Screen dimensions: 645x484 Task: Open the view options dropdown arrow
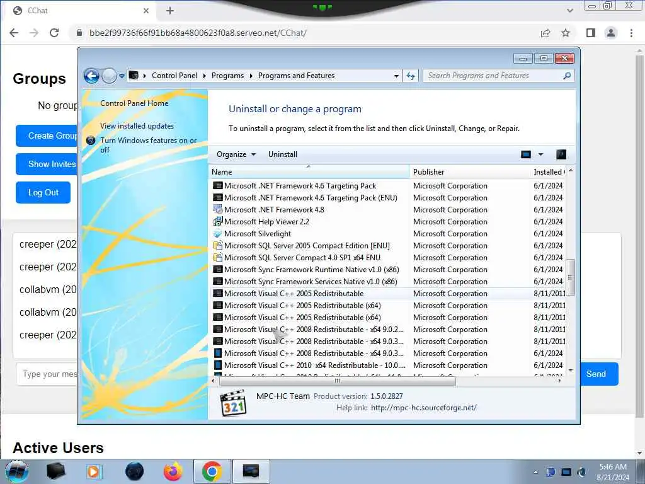click(540, 154)
